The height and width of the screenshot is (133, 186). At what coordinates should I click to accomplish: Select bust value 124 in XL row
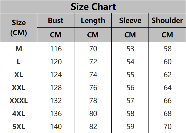coord(56,74)
